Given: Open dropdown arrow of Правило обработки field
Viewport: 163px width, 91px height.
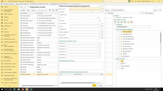Looking at the screenshot, I should [101, 32].
